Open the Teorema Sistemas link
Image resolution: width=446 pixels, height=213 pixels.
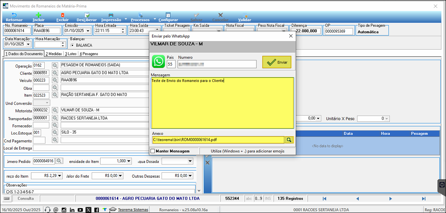pos(133,210)
